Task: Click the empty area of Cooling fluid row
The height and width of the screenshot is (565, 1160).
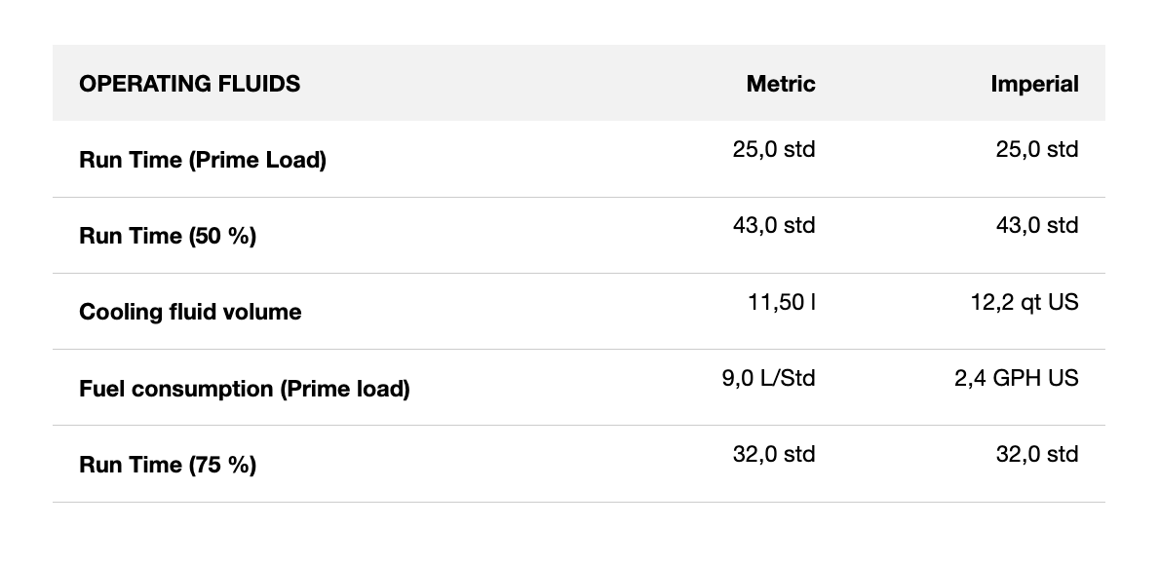Action: (507, 312)
